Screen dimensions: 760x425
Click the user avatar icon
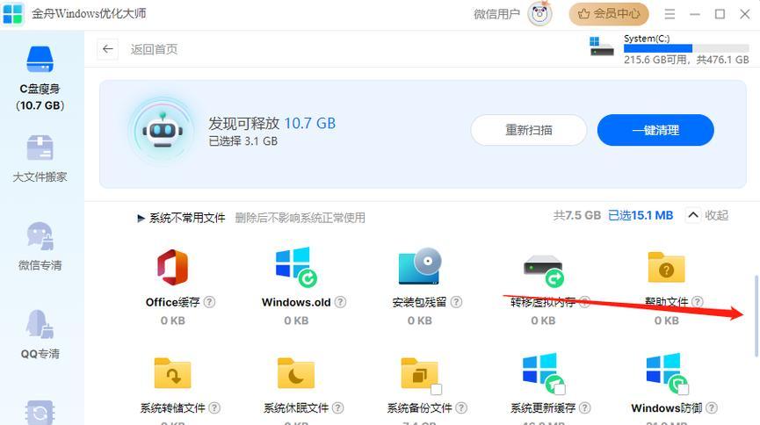point(539,14)
